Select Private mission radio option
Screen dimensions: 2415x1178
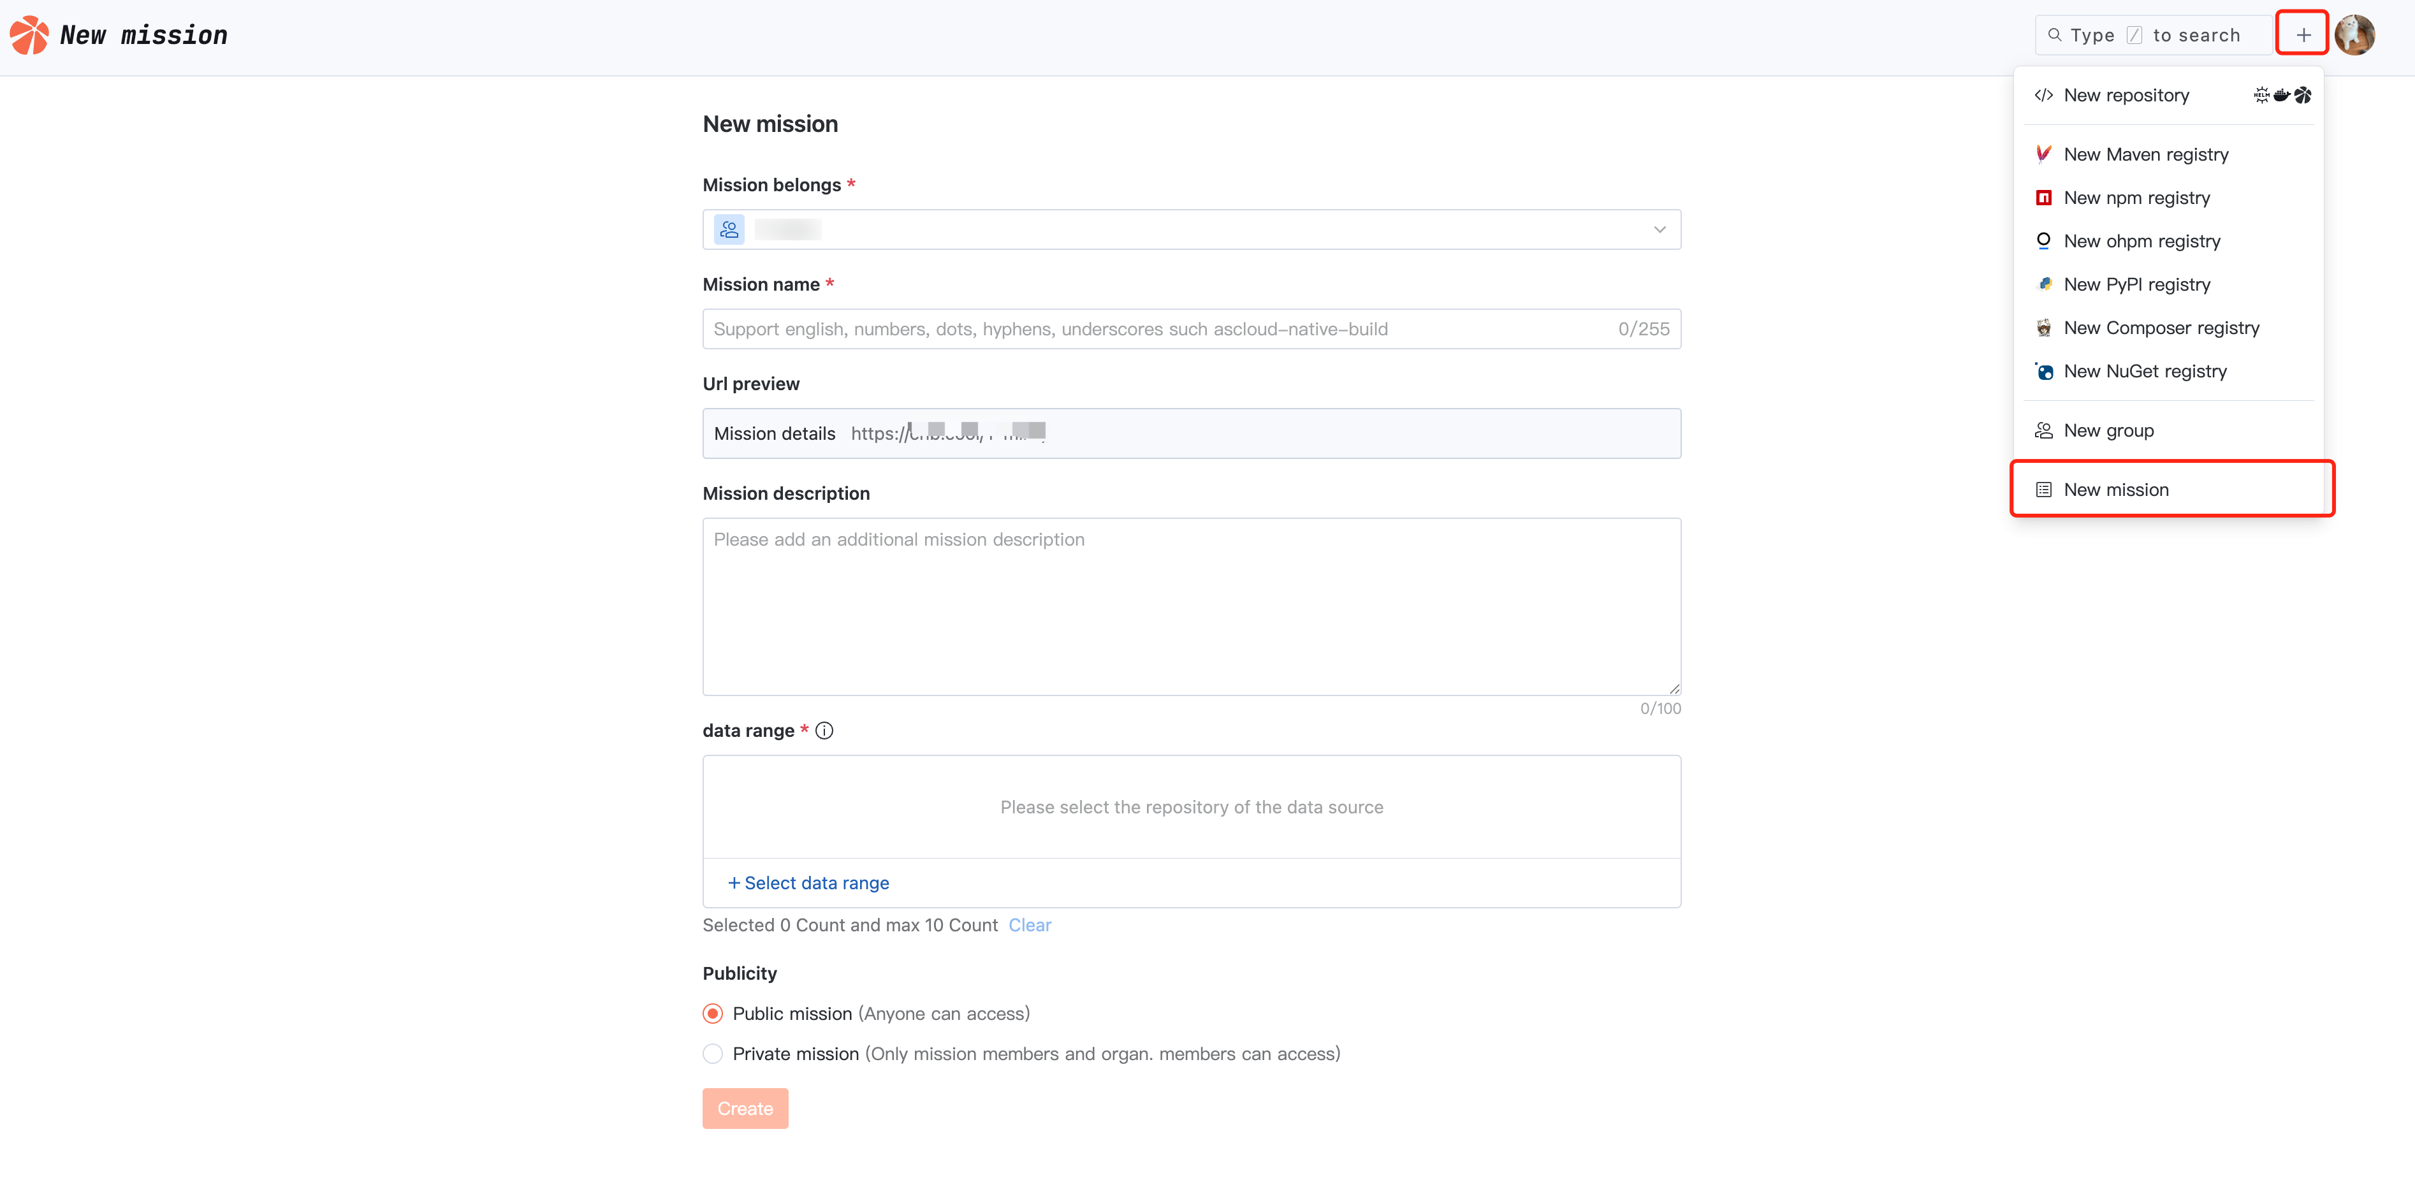(x=713, y=1053)
